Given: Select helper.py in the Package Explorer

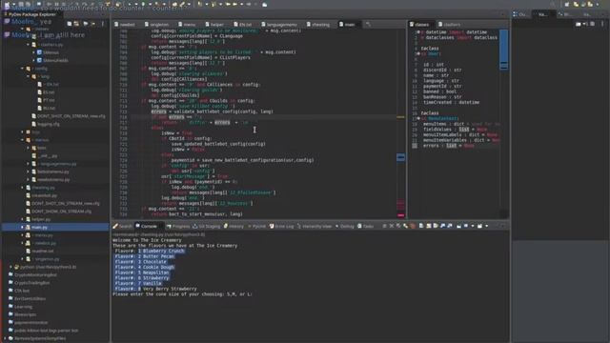Looking at the screenshot, I should click(40, 219).
